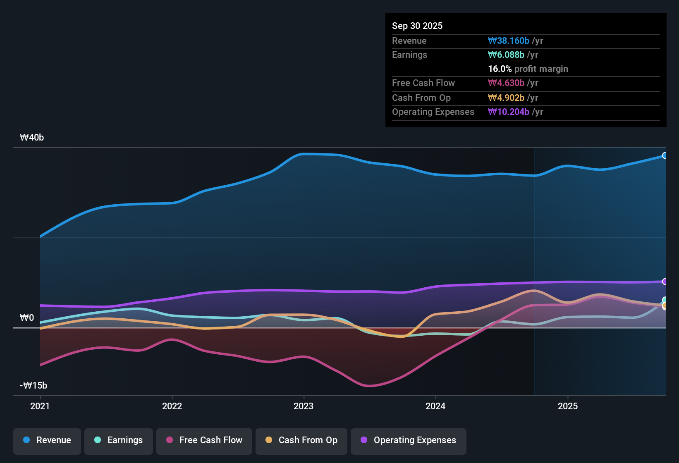Click the ₩38.160b Revenue value link
The image size is (679, 463).
point(509,41)
